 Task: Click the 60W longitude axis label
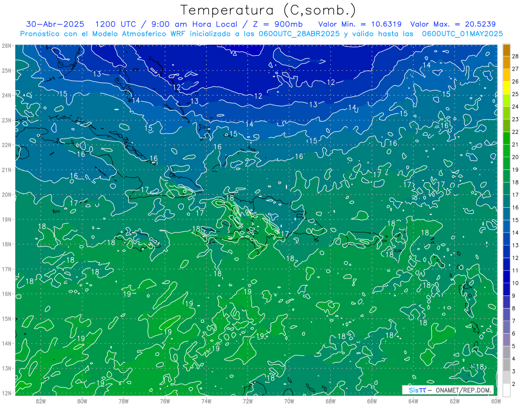click(x=496, y=401)
